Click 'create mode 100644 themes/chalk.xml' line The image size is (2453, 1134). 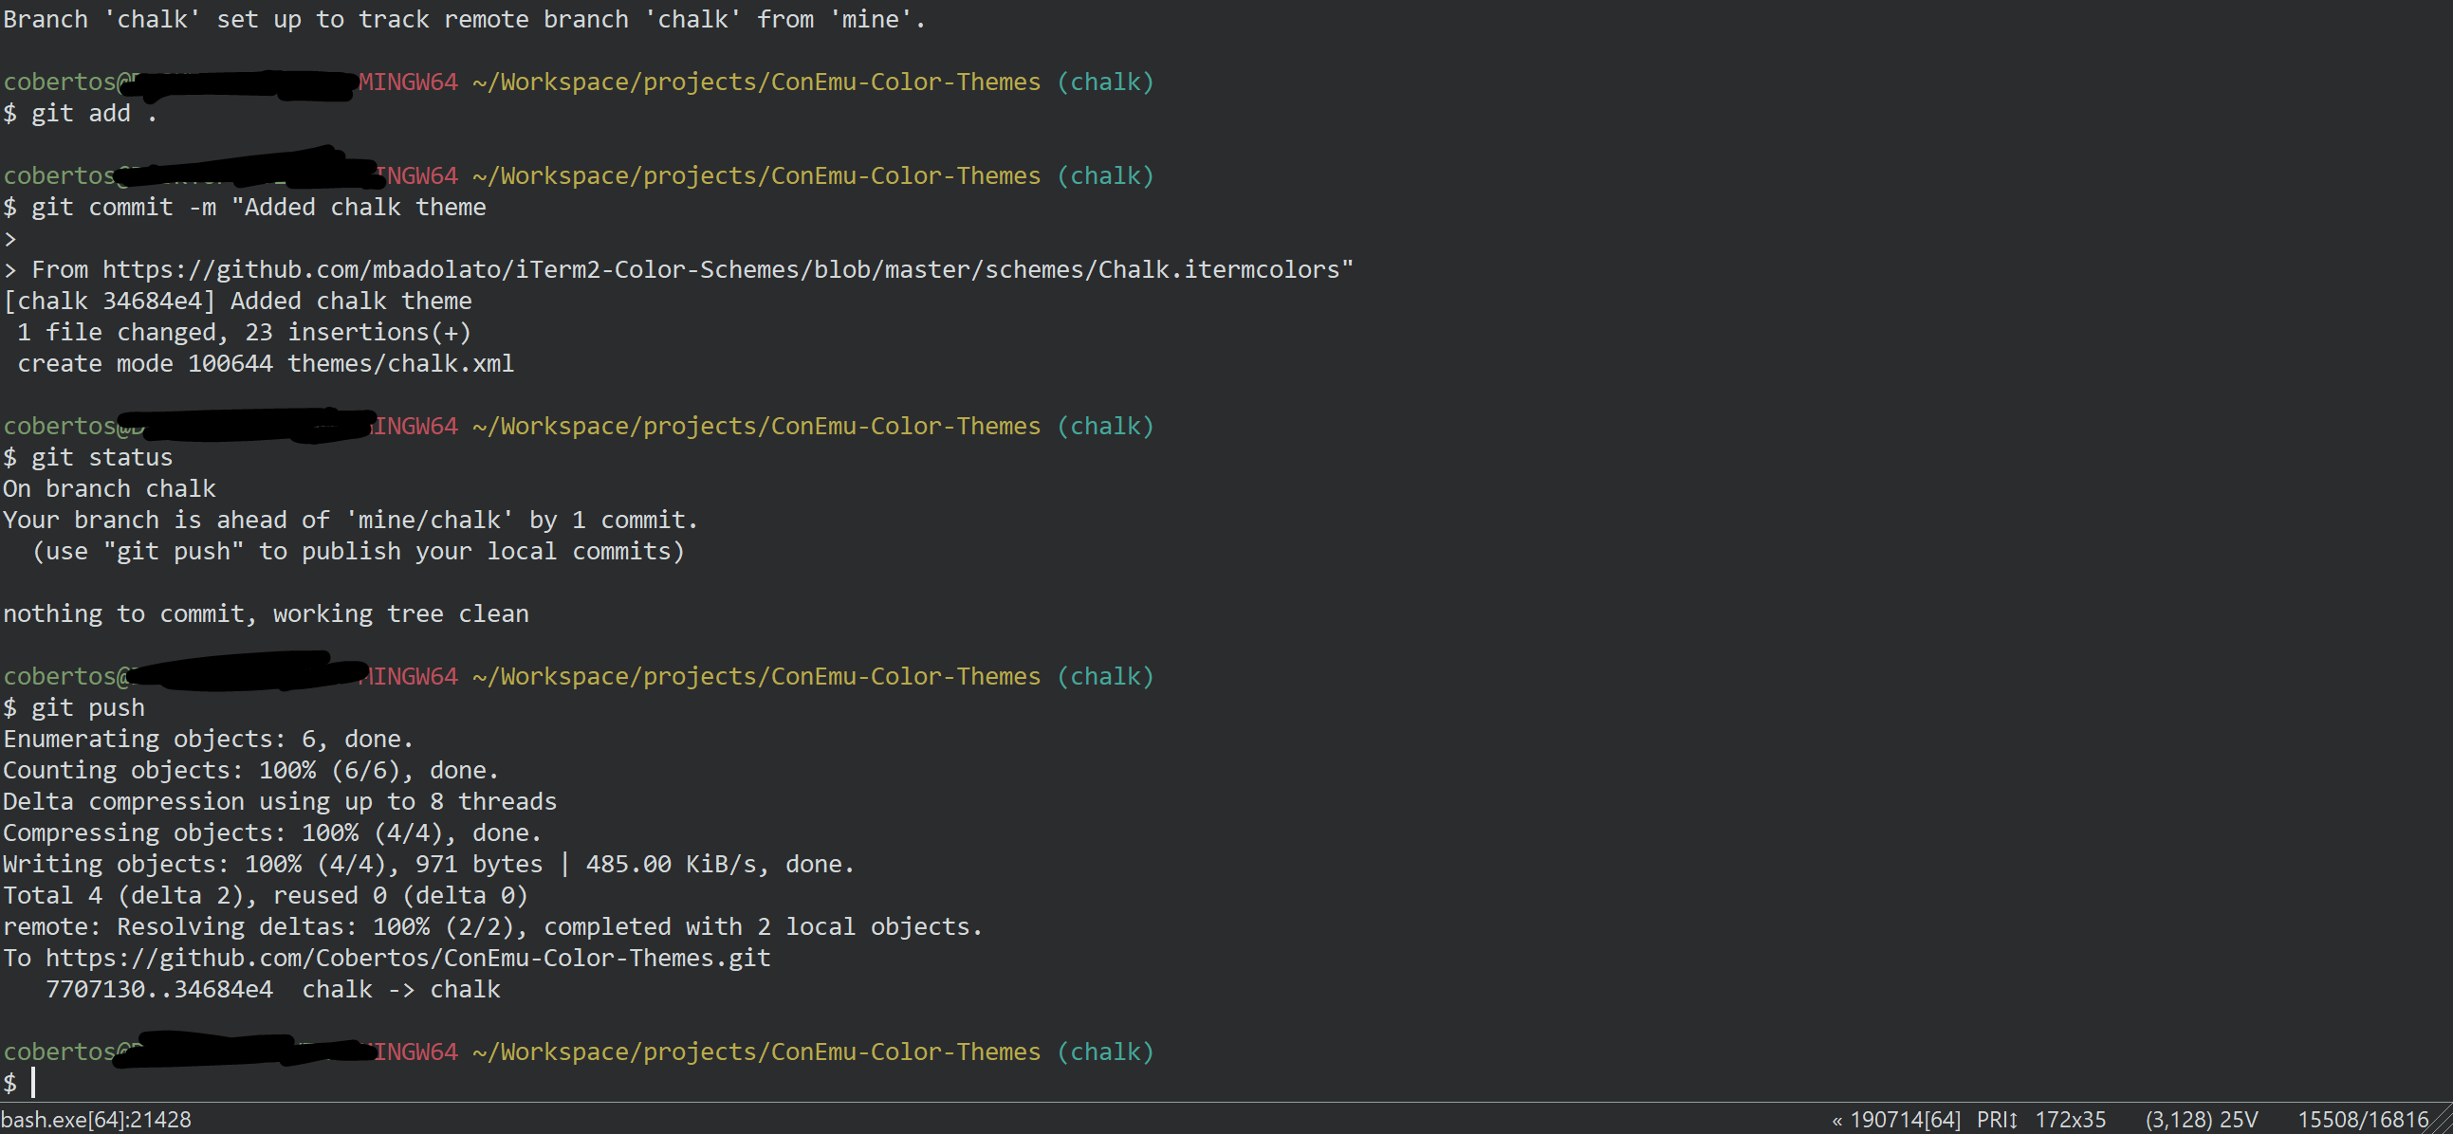(266, 364)
